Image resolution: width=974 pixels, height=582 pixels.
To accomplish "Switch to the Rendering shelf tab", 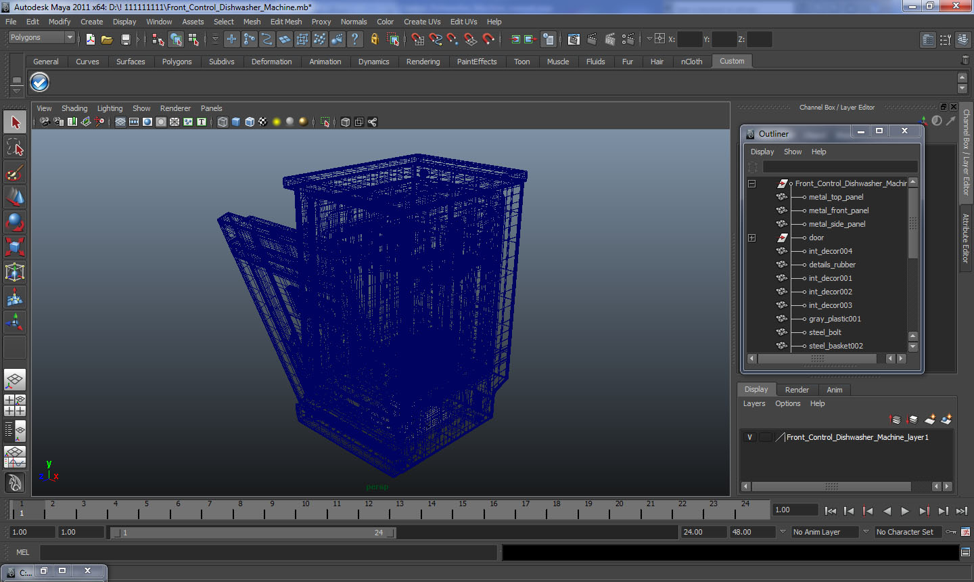I will pyautogui.click(x=423, y=62).
